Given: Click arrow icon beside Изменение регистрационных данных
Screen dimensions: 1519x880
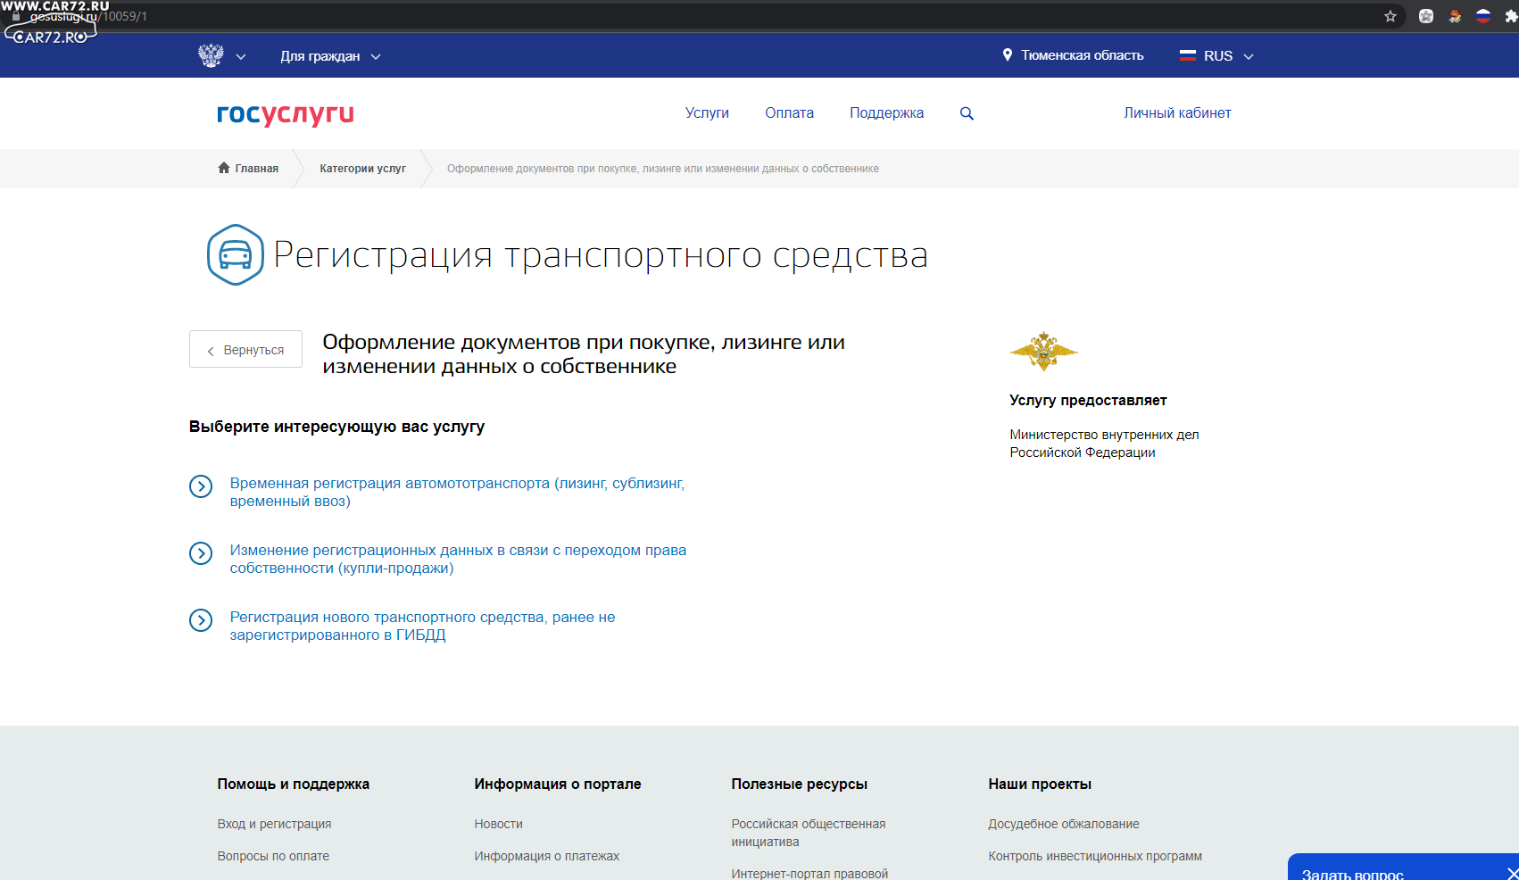Looking at the screenshot, I should (201, 553).
